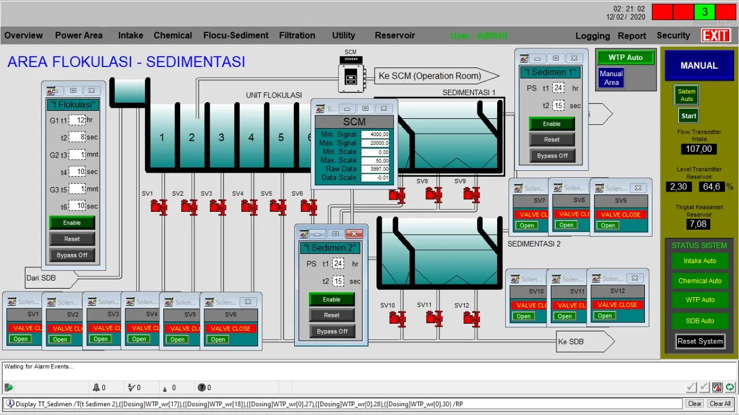Toggle Enable in the t Sedimen 2 panel

pos(332,300)
